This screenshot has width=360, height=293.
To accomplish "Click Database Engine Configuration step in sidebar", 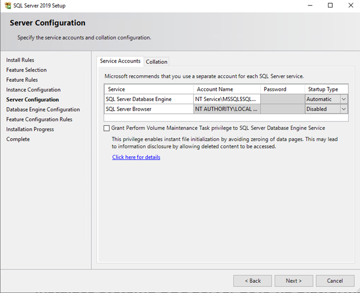I will (43, 110).
